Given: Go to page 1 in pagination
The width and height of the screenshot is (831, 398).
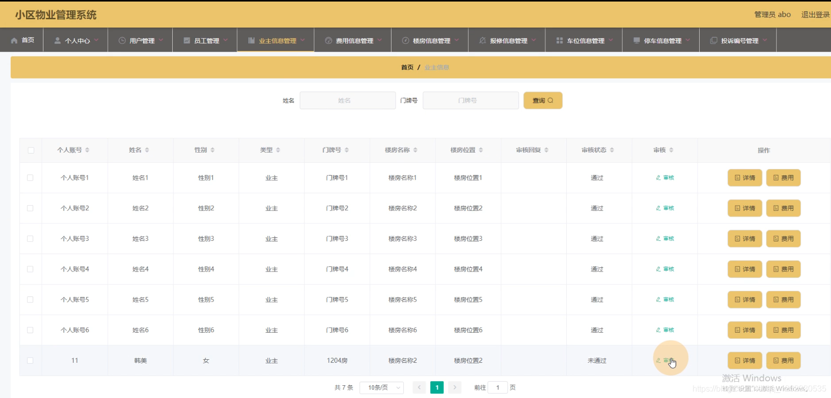Looking at the screenshot, I should 437,388.
